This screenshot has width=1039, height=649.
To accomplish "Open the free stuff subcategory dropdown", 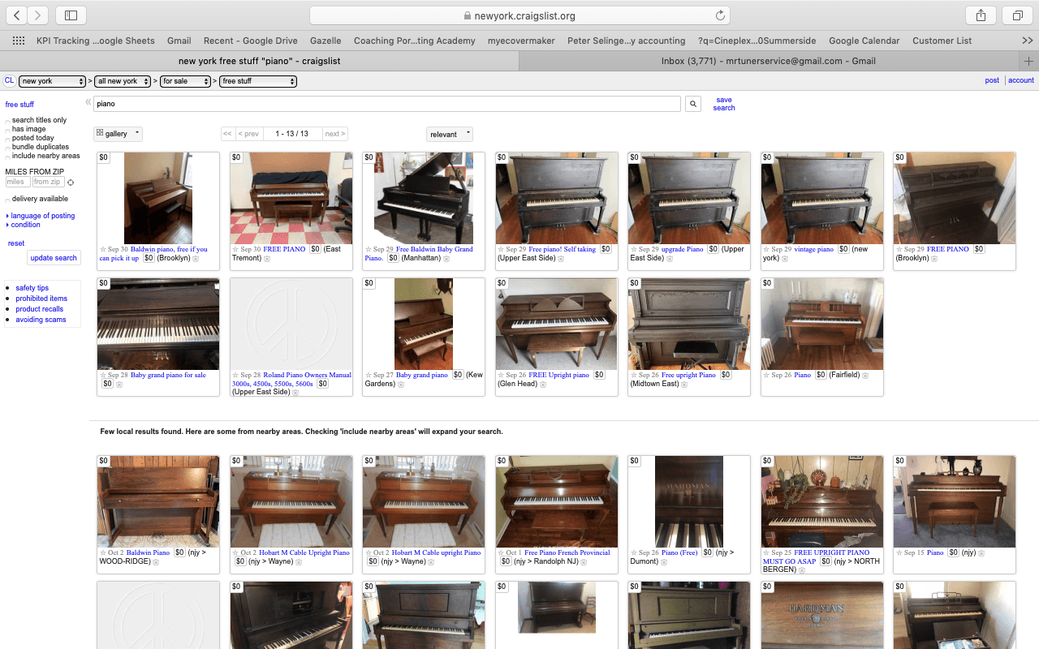I will point(258,81).
